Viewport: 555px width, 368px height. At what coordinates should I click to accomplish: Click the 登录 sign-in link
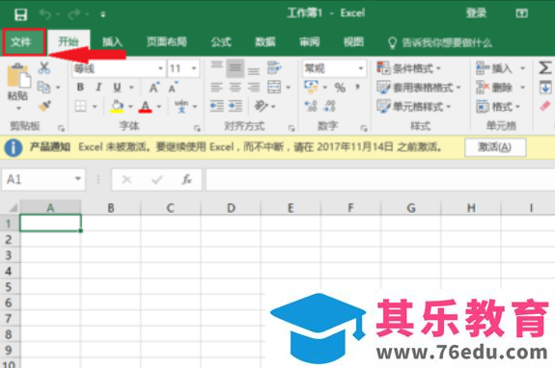click(476, 13)
